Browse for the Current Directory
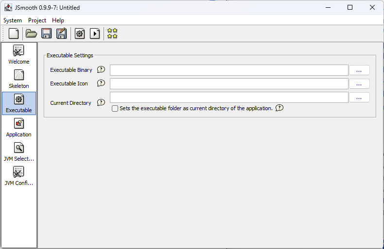384x249 pixels. tap(359, 98)
